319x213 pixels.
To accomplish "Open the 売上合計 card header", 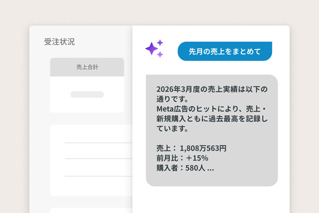I will click(87, 67).
